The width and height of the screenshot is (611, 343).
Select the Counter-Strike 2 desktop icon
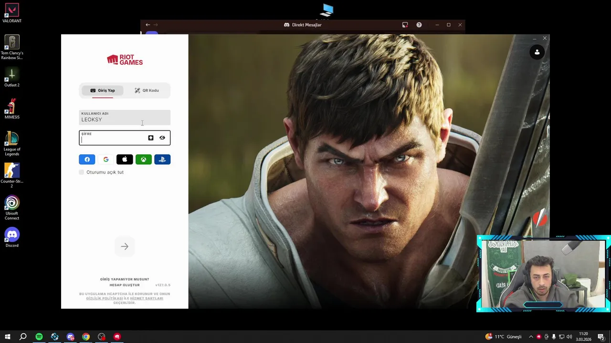12,175
